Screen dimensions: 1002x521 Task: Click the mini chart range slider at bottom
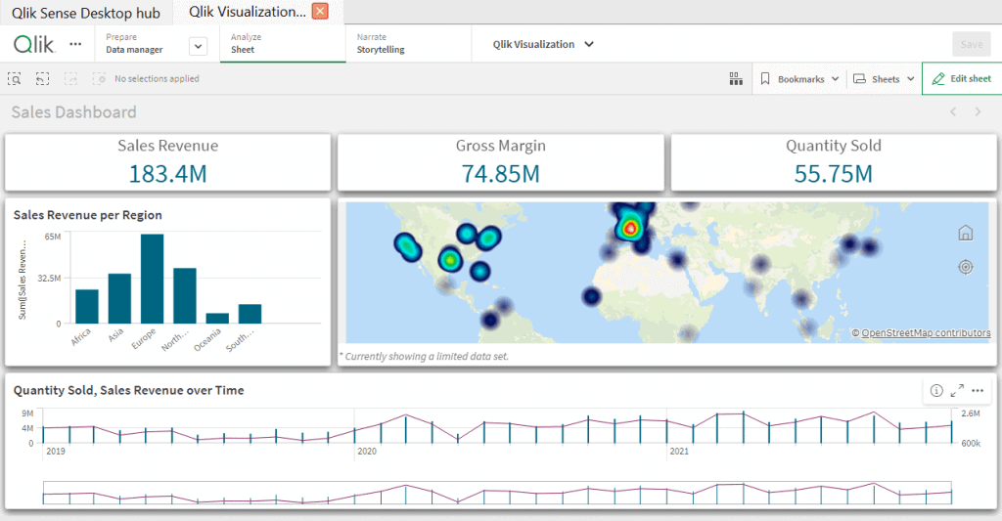pos(497,493)
